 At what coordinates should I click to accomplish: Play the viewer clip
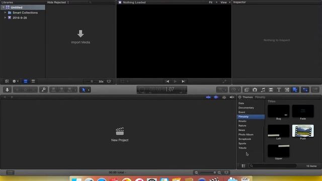(175, 81)
